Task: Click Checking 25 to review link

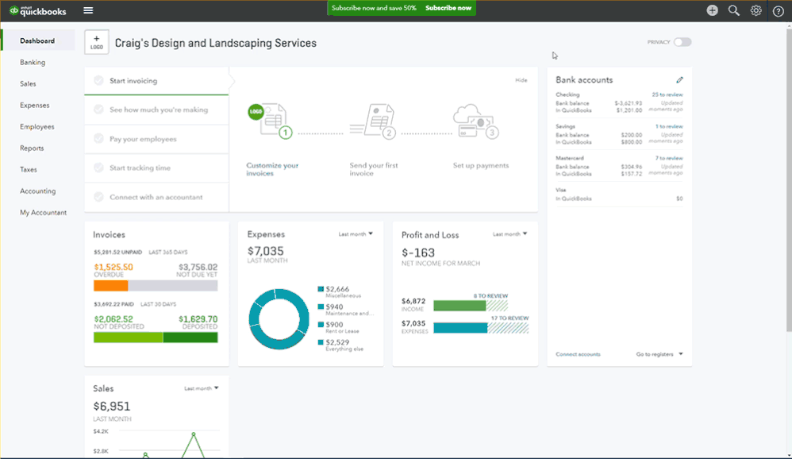Action: tap(667, 94)
